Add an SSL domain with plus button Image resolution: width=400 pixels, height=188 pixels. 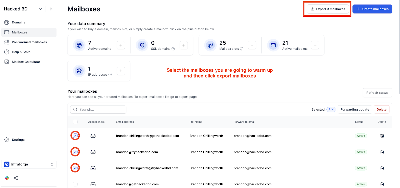pyautogui.click(x=184, y=45)
